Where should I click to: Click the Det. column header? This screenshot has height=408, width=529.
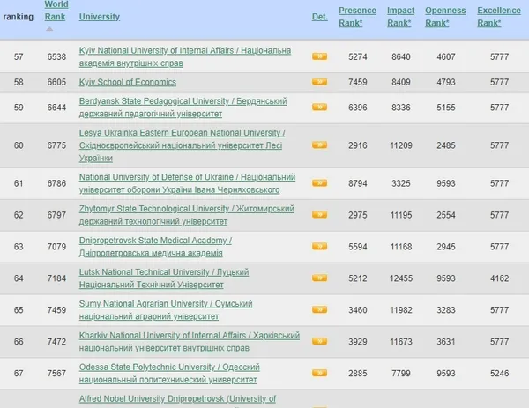pos(320,17)
